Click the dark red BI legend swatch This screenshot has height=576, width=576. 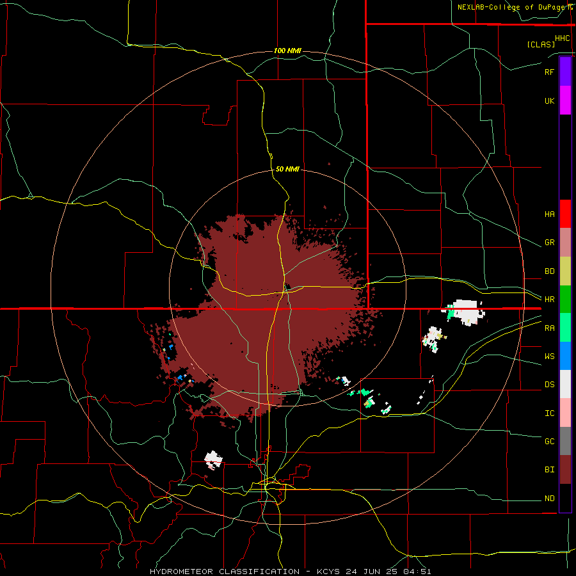coord(565,470)
